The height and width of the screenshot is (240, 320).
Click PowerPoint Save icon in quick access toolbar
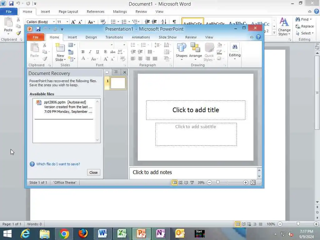[x=38, y=29]
